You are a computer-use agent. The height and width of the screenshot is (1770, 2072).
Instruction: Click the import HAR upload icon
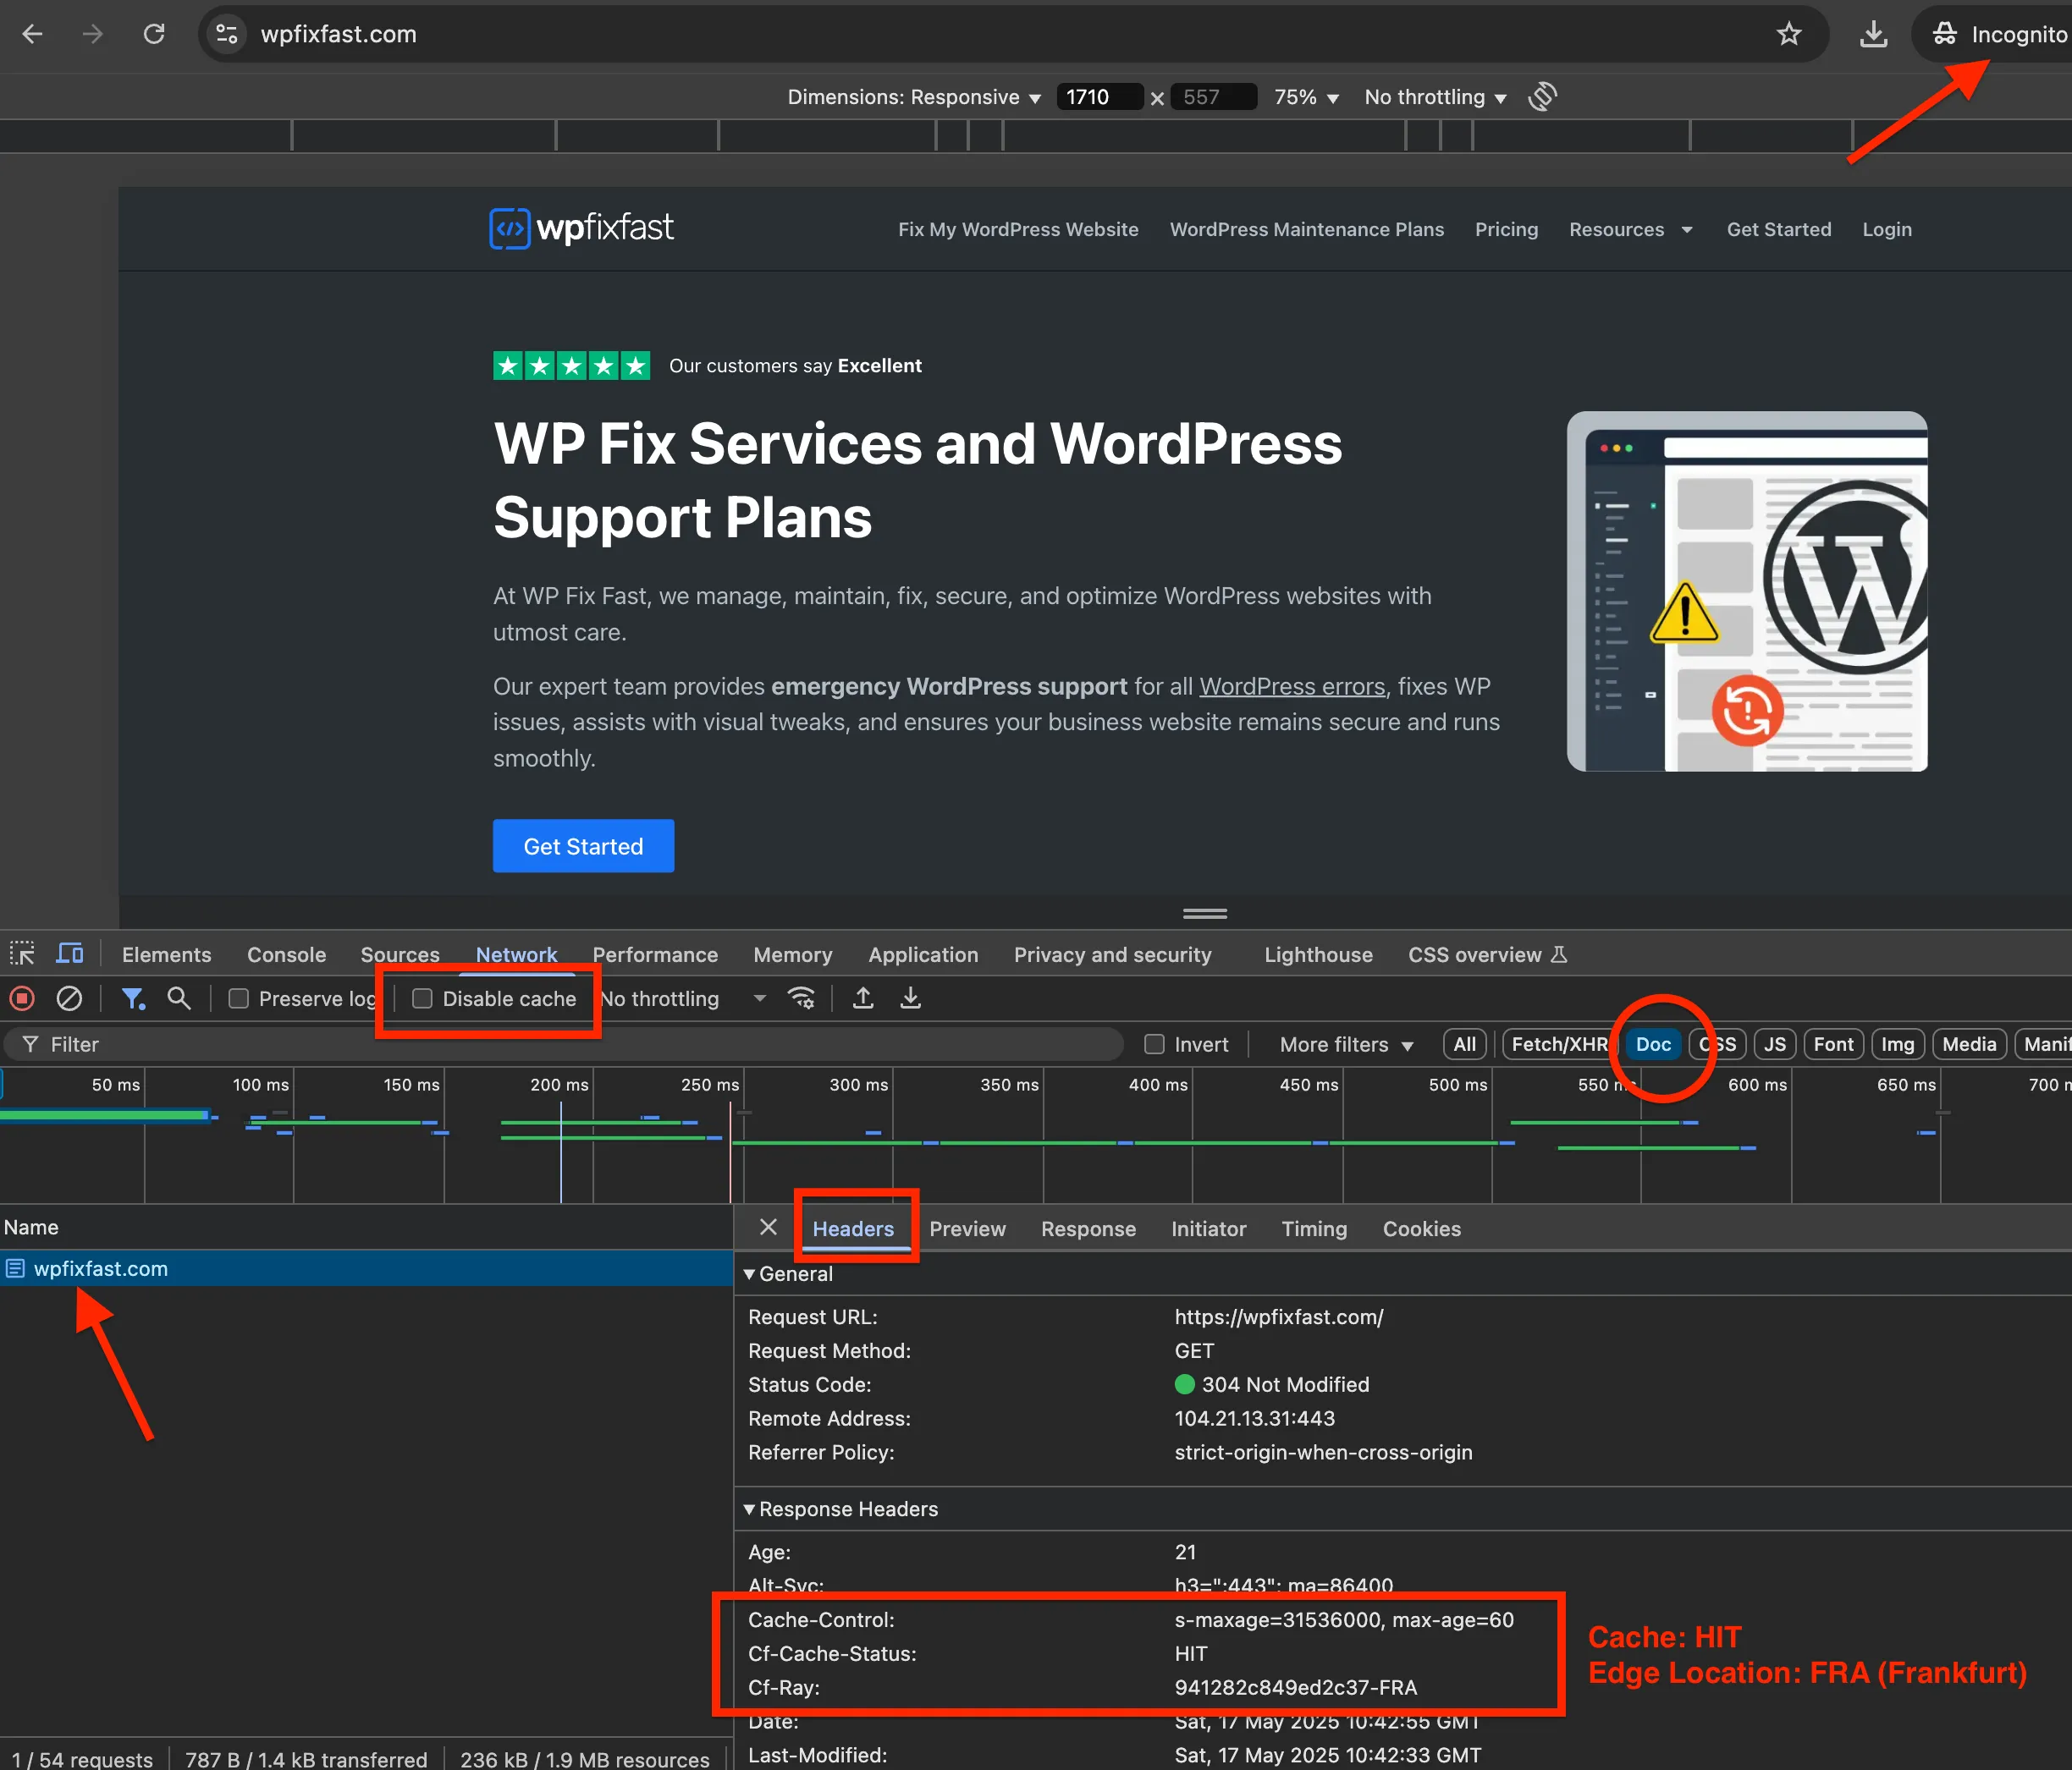[x=863, y=998]
